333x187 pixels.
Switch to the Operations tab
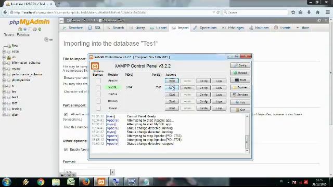pyautogui.click(x=205, y=28)
